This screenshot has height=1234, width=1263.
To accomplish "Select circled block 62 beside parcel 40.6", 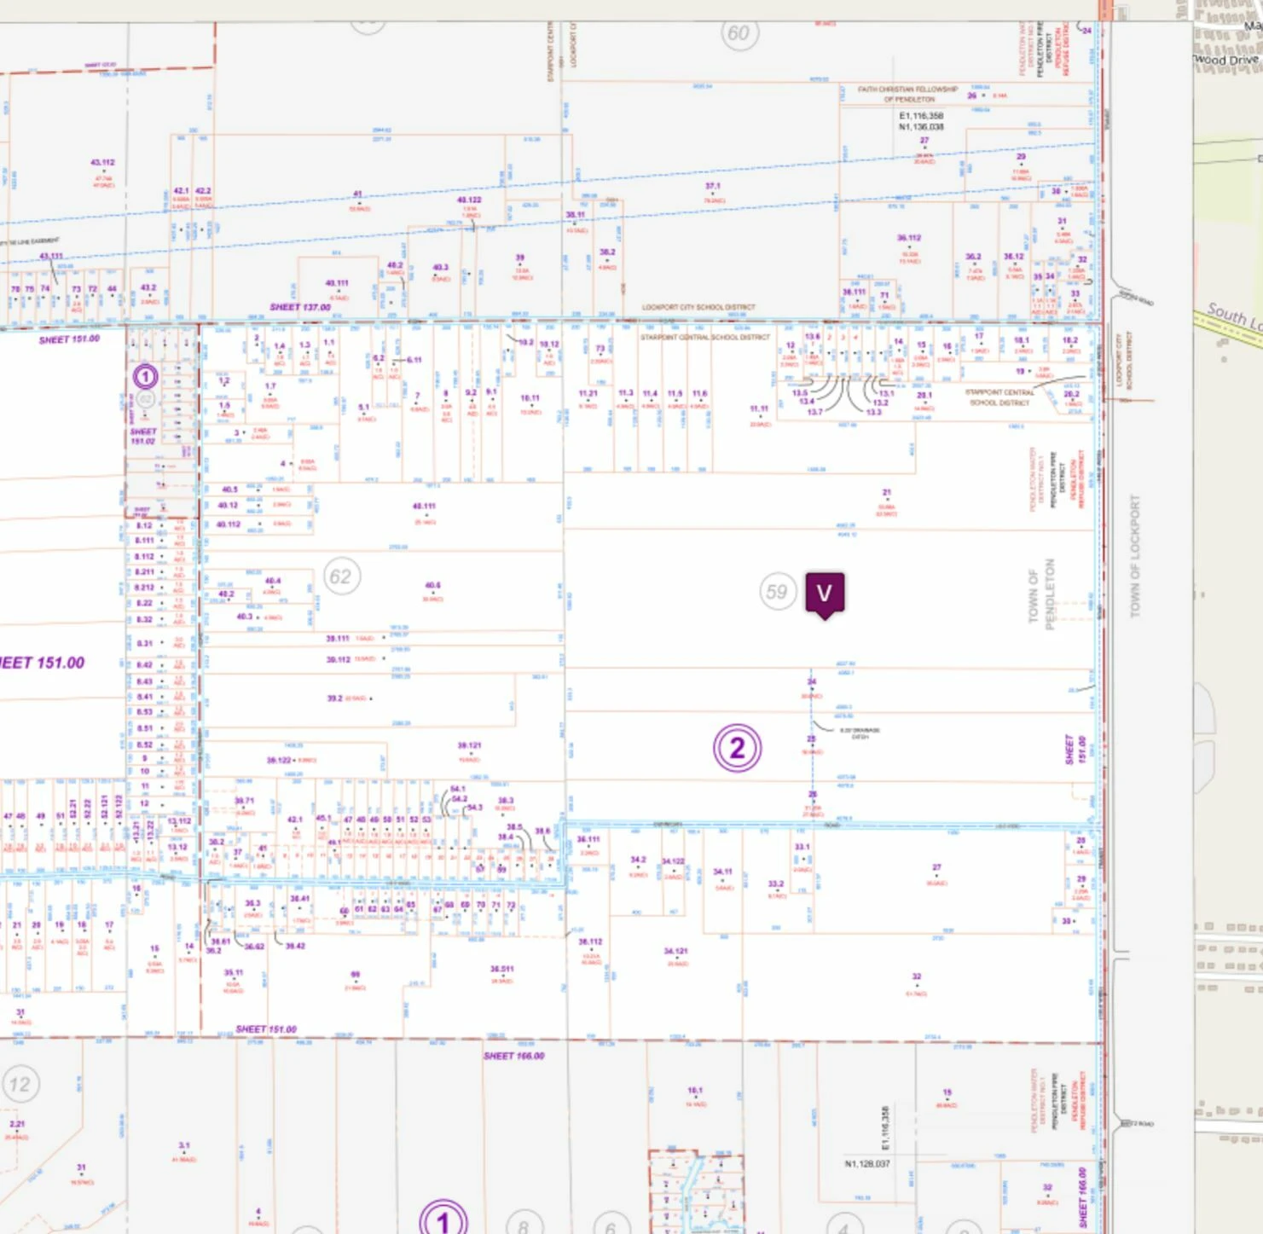I will coord(342,576).
